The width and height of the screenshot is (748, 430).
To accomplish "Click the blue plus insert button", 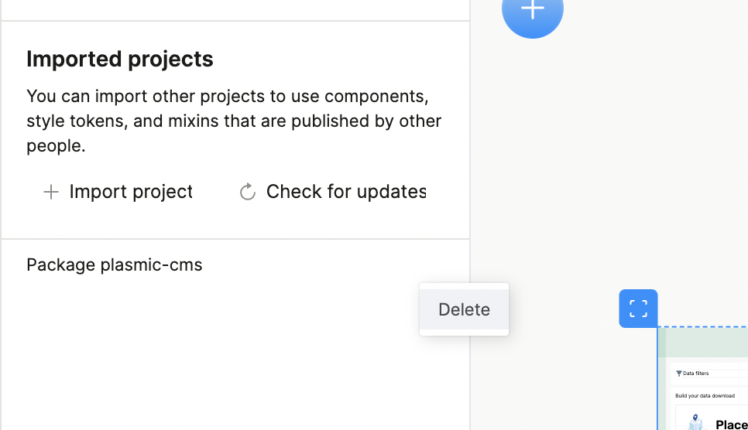I will 533,11.
